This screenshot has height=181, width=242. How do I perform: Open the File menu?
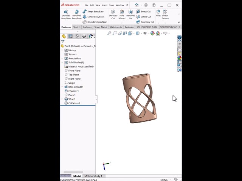point(87,5)
